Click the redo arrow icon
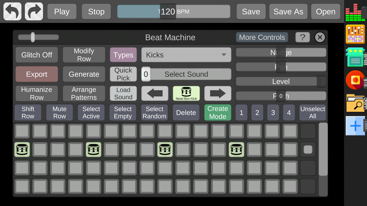 point(34,12)
